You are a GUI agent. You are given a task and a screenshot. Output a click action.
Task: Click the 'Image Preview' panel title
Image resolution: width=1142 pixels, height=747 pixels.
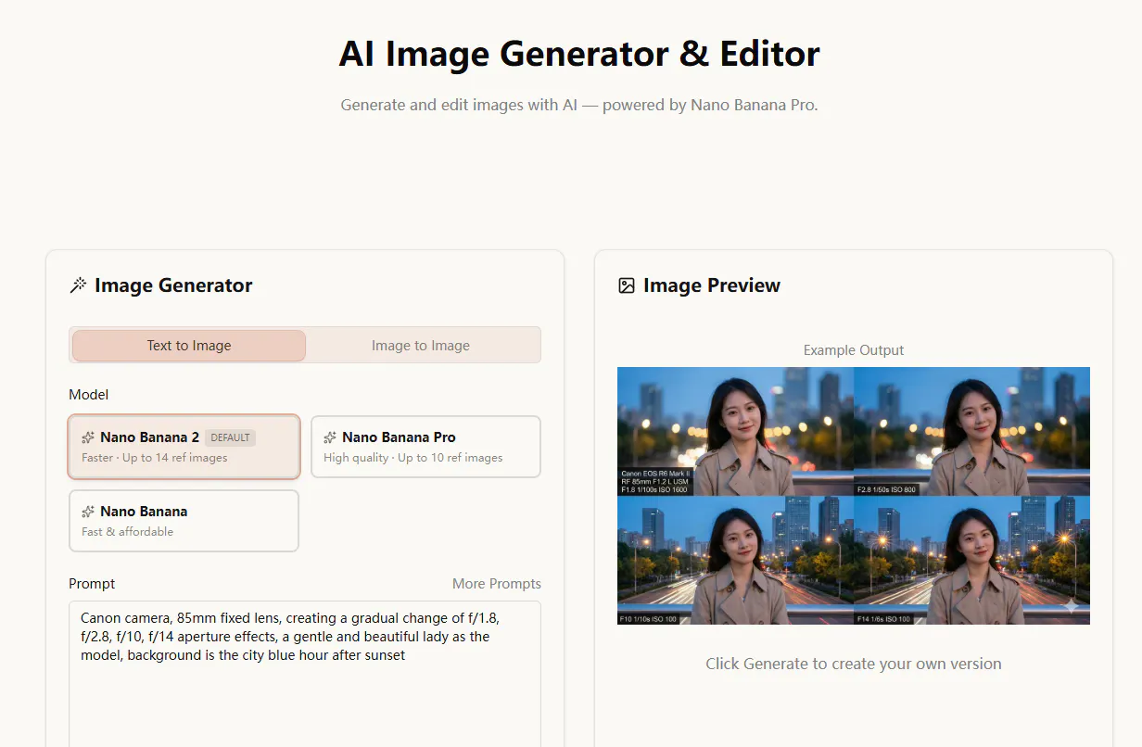coord(712,285)
